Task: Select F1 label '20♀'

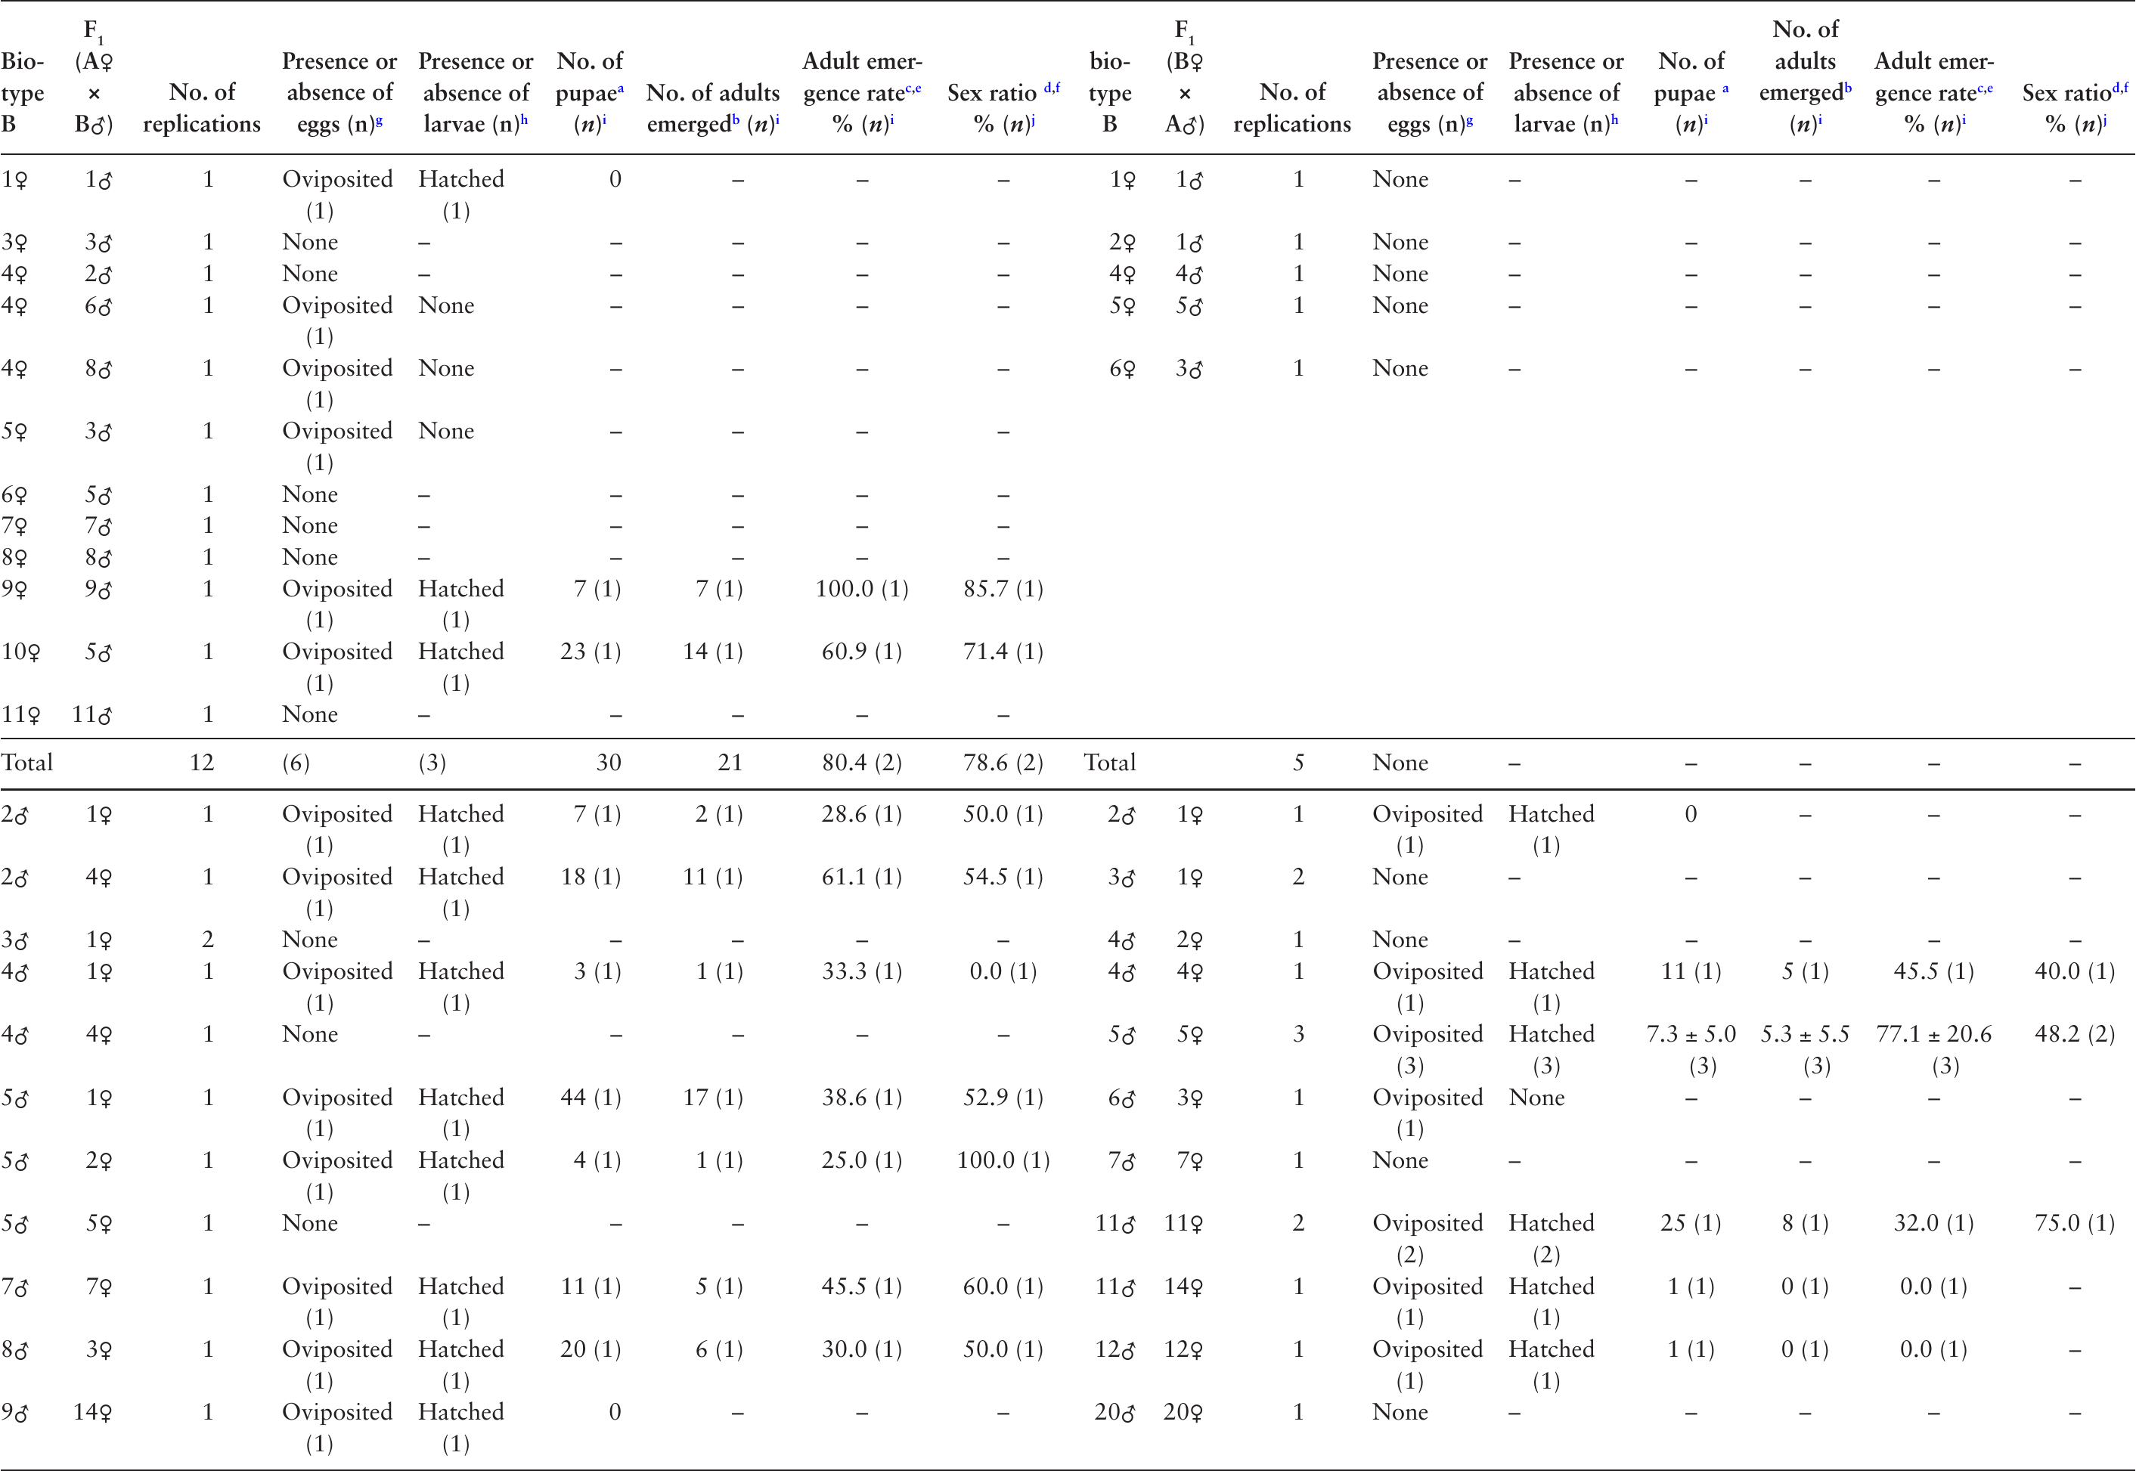Action: click(1183, 1413)
